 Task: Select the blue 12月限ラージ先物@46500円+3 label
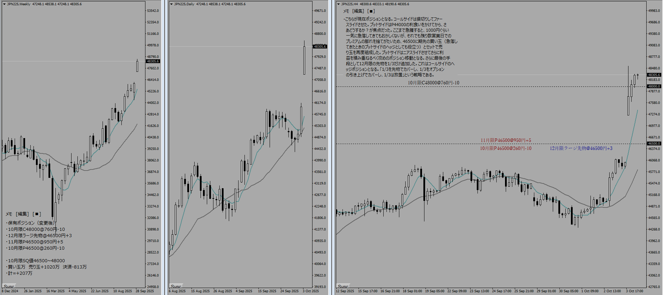point(581,149)
